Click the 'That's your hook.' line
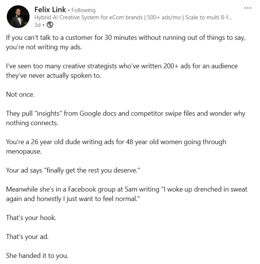This screenshot has width=260, height=264. pos(31,218)
